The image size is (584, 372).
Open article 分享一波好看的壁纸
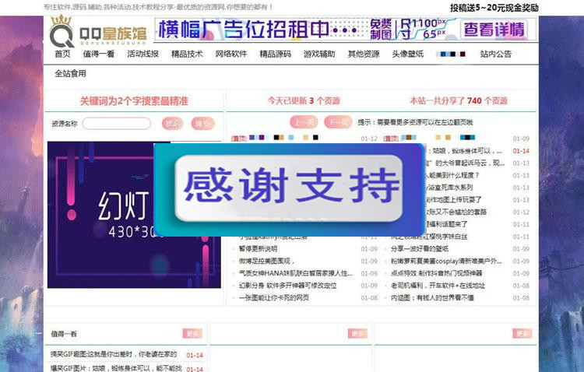click(420, 249)
